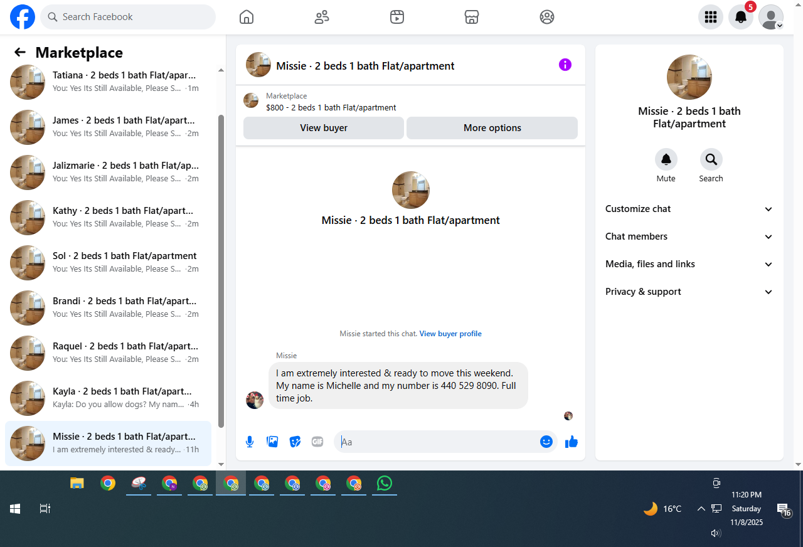
Task: Open the Facebook menu grid icon
Action: coord(711,17)
